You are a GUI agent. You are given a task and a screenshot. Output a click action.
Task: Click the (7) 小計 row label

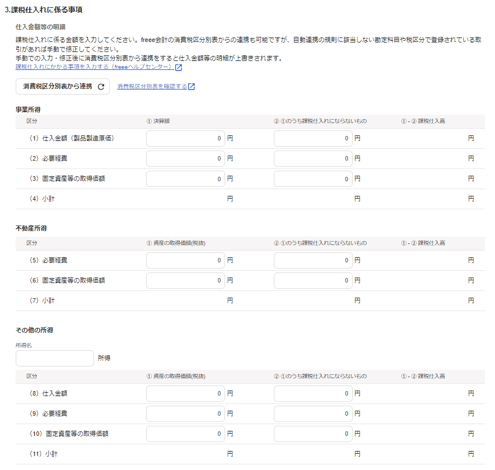pyautogui.click(x=42, y=300)
